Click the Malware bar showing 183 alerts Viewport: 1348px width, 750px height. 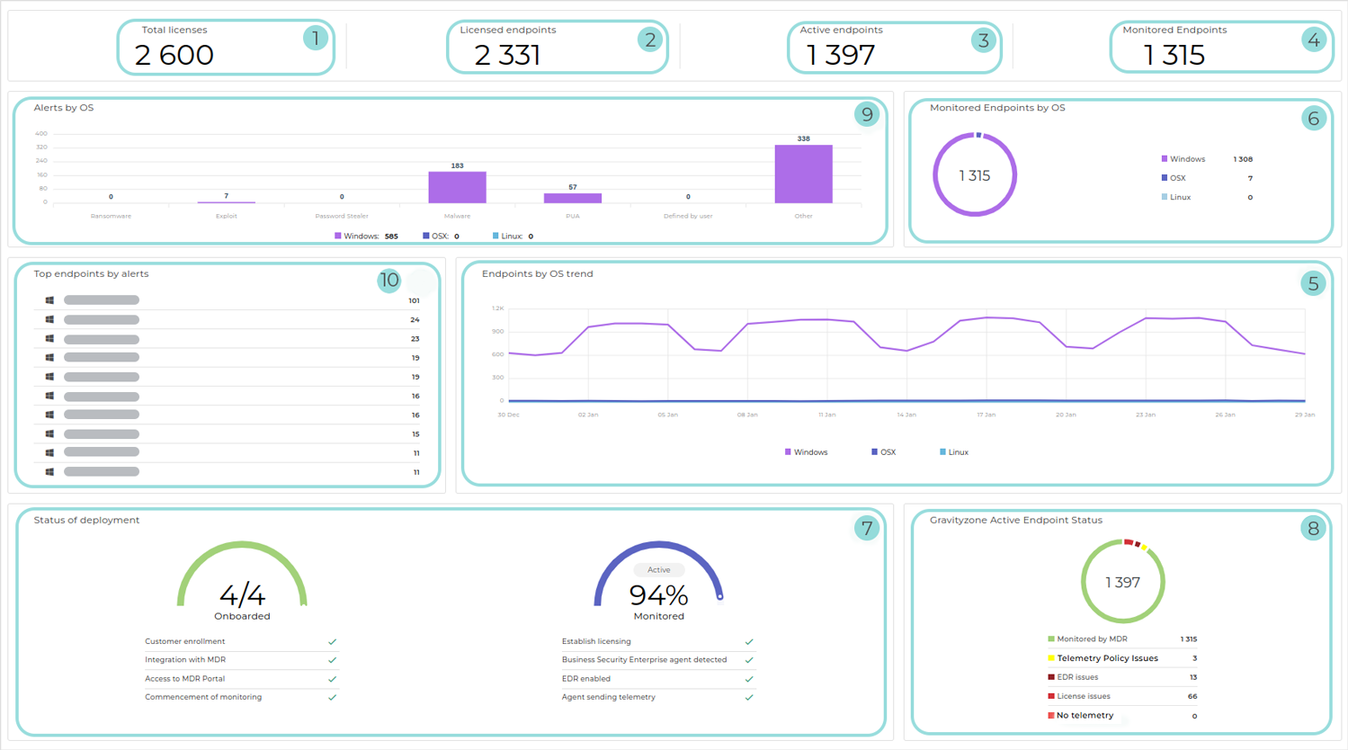(457, 187)
